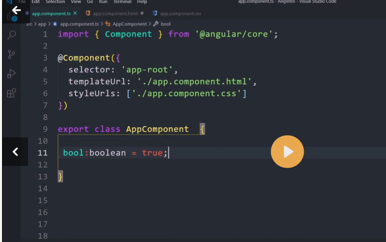Click line number 11 in the gutter
The height and width of the screenshot is (242, 386).
coord(43,153)
